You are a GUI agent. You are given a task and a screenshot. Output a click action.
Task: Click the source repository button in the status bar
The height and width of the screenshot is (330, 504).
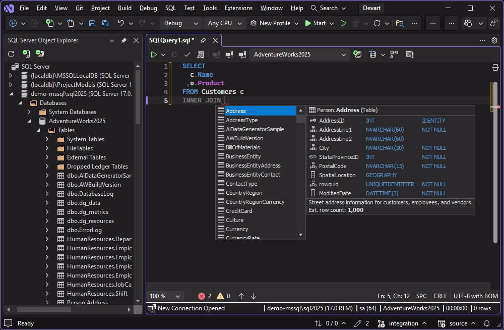click(457, 323)
